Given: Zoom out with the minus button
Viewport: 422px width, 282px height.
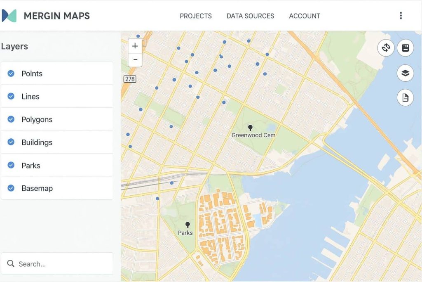Looking at the screenshot, I should 135,59.
